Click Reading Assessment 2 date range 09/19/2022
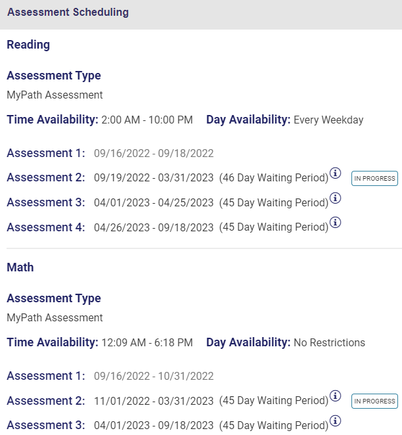Image resolution: width=402 pixels, height=435 pixels. click(x=154, y=177)
